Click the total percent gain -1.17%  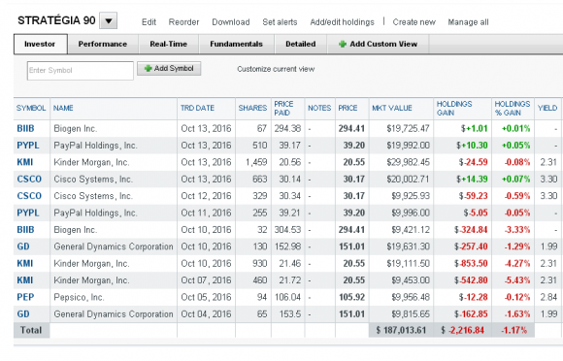tap(514, 330)
